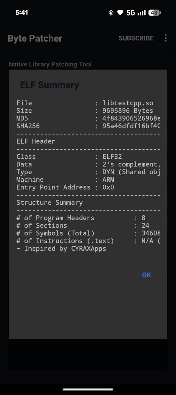This screenshot has height=395, width=176.
Task: Tap the dimmed area outside the dialog
Action: 88,354
